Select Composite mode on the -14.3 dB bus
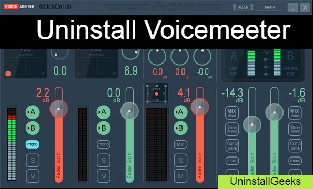This screenshot has height=189, width=313. 232,145
